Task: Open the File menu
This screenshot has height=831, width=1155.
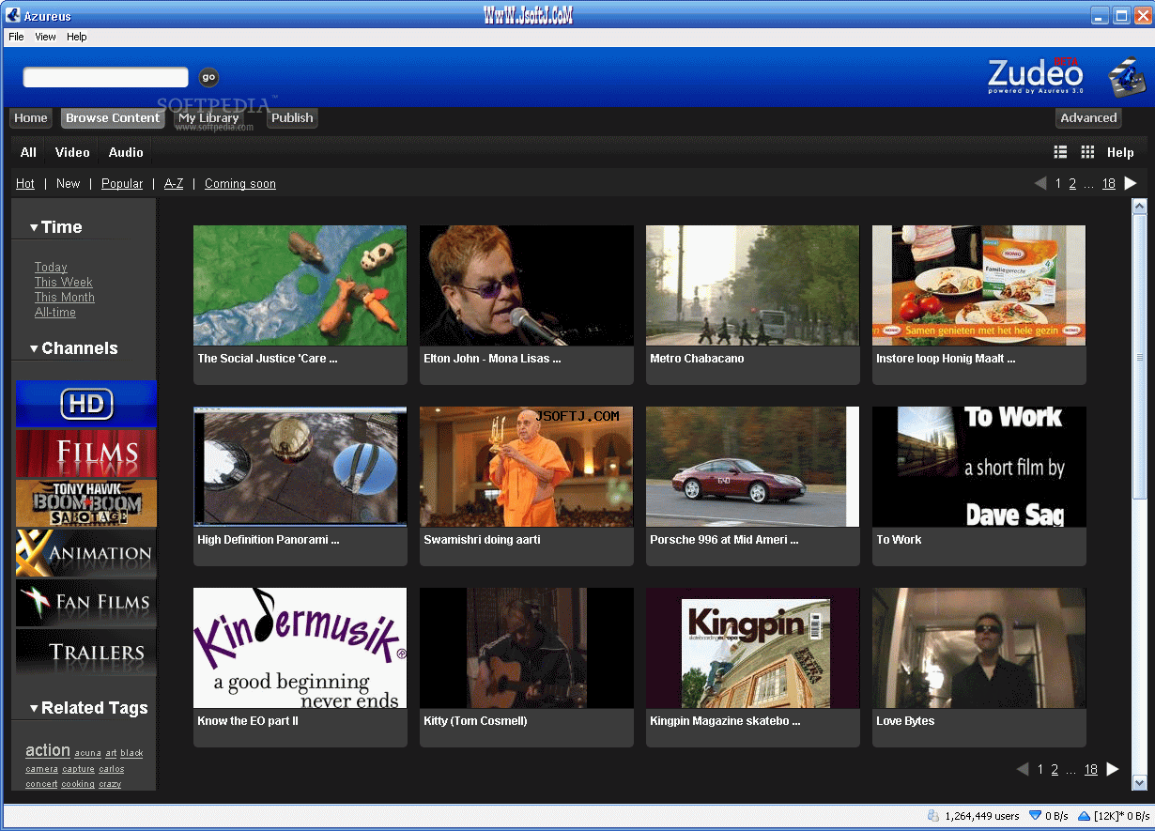Action: [x=16, y=37]
